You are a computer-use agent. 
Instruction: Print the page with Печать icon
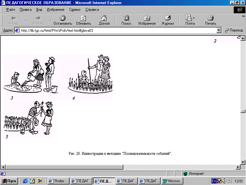(211, 18)
